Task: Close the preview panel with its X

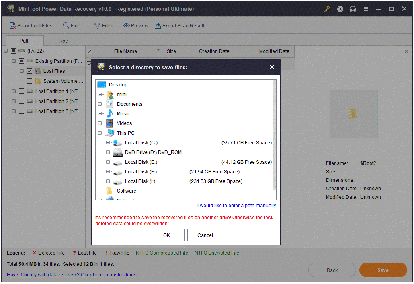Action: pyautogui.click(x=406, y=51)
